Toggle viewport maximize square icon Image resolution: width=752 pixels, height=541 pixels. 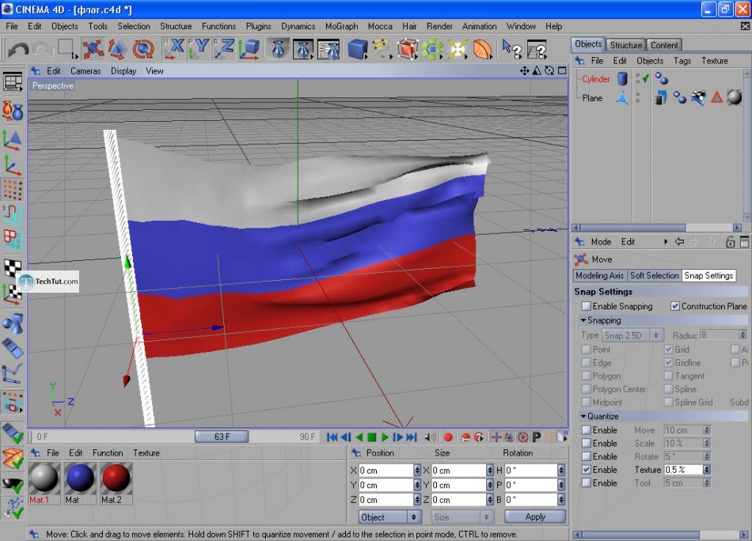pyautogui.click(x=562, y=71)
